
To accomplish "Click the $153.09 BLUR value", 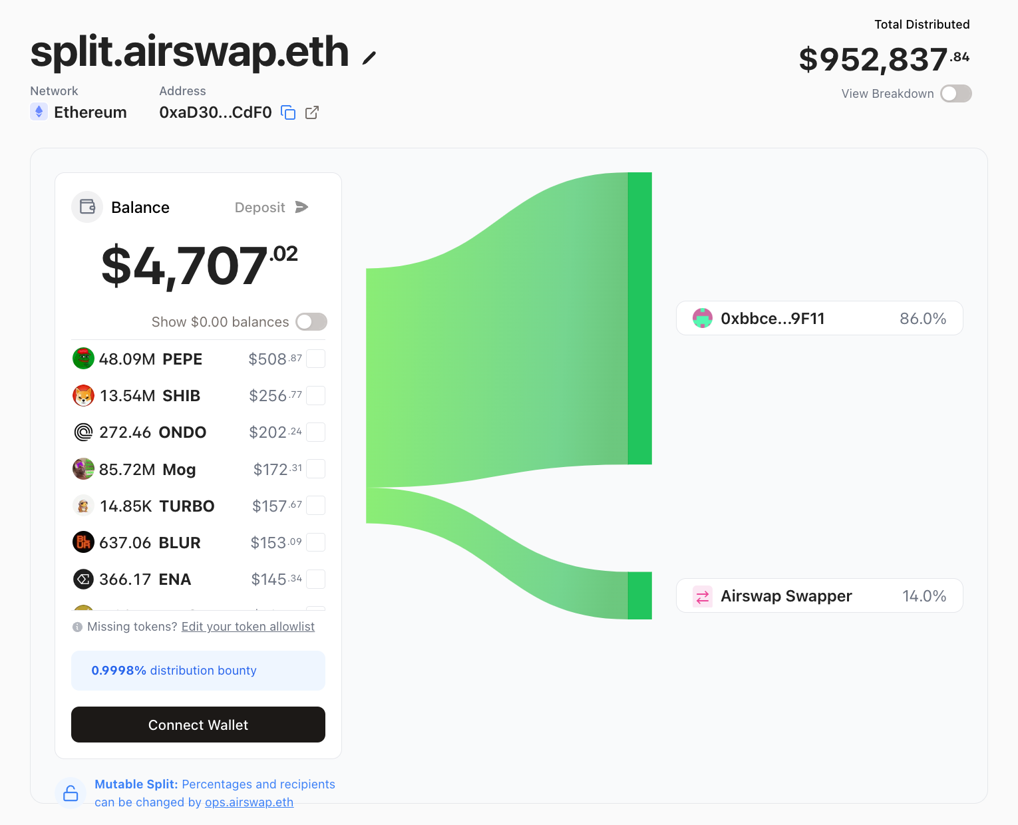I will pos(276,543).
